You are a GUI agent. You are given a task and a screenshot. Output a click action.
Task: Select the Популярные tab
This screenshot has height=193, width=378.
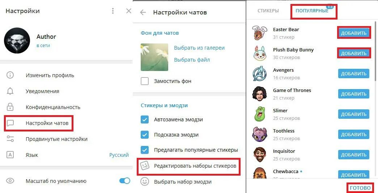click(x=312, y=11)
